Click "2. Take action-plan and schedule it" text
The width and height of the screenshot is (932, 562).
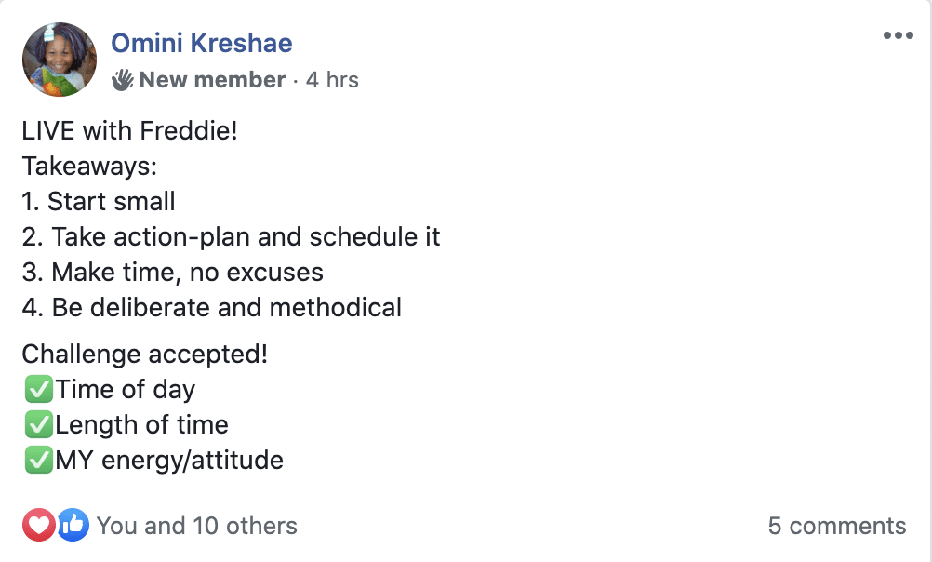232,236
